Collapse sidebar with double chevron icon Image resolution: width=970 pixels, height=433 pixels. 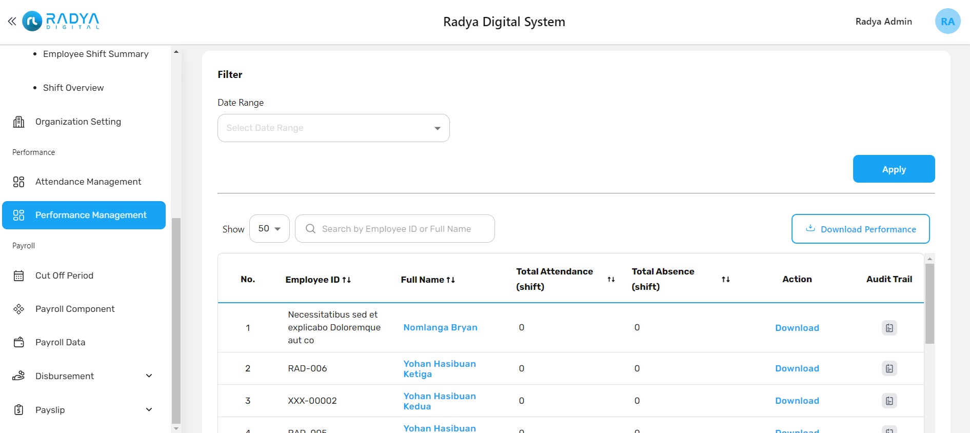[12, 22]
